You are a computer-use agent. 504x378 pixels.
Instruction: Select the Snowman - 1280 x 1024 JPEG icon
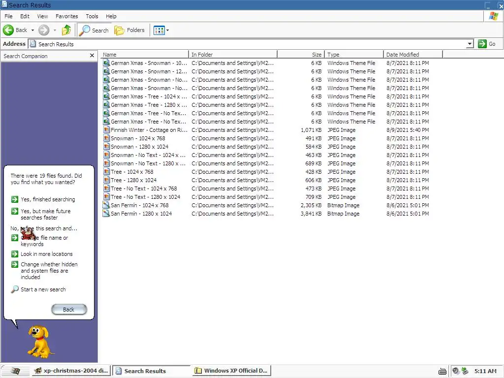click(x=106, y=147)
